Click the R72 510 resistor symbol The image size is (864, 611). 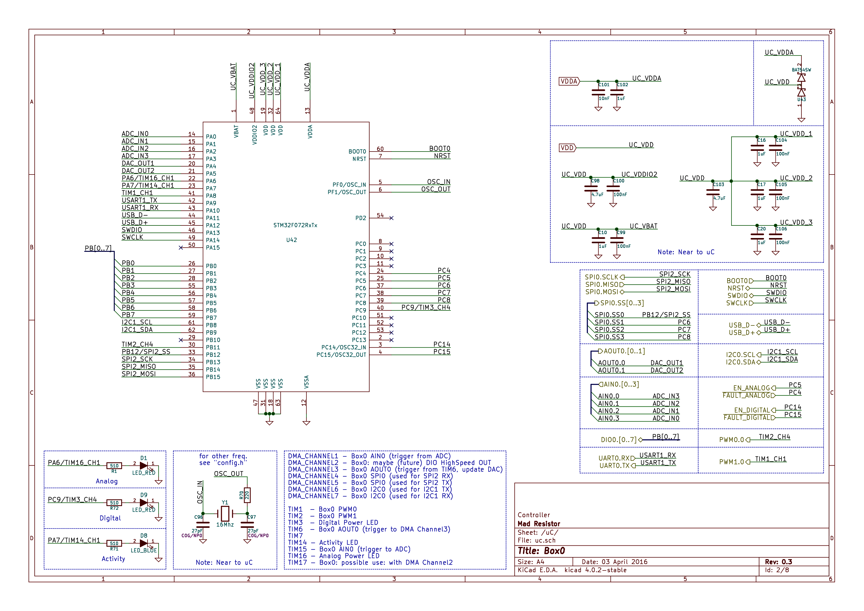(x=114, y=503)
